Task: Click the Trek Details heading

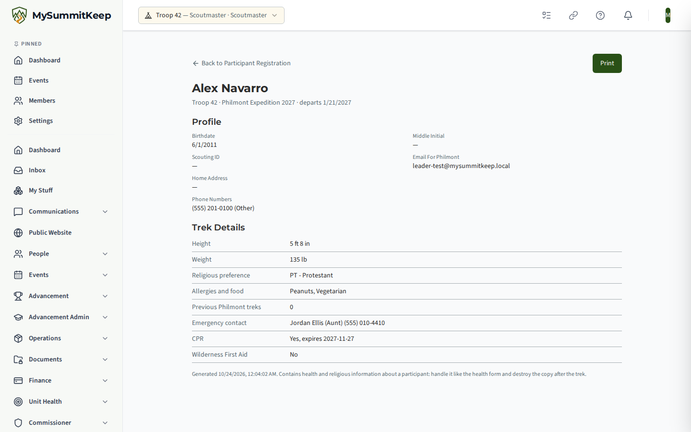Action: coord(218,228)
